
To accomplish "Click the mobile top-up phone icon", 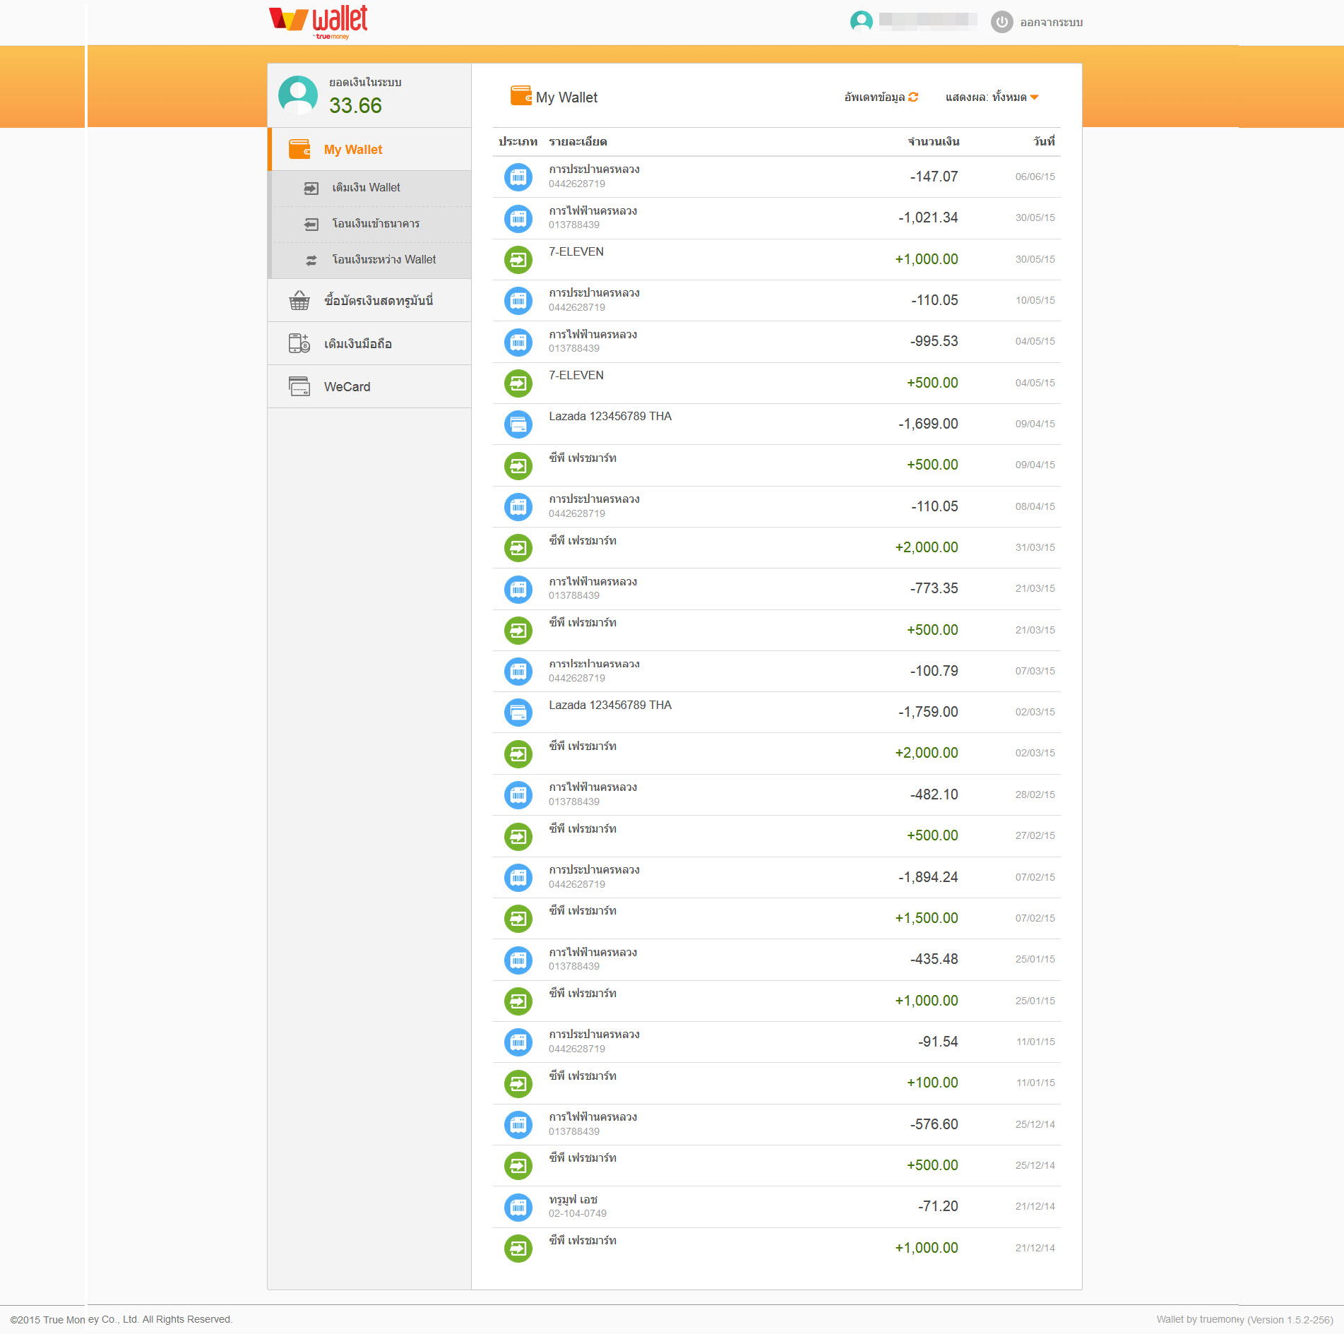I will [x=299, y=344].
